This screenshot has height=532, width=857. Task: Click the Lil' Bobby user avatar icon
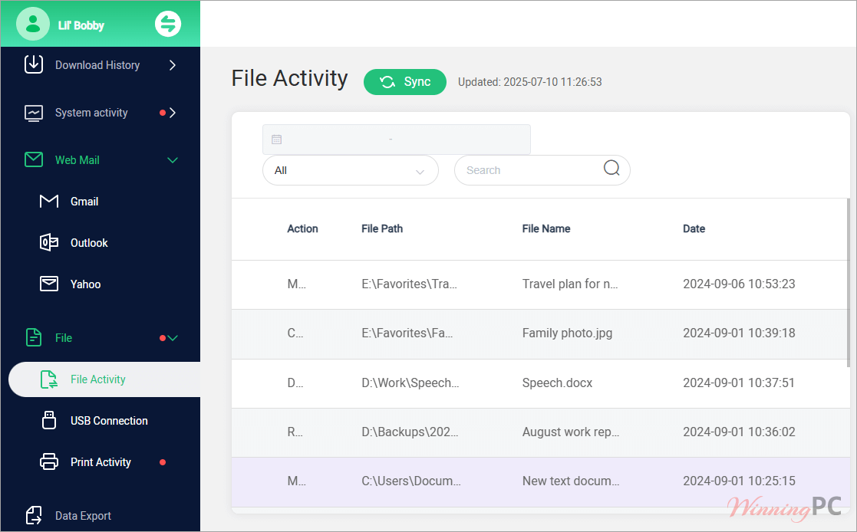(x=33, y=24)
